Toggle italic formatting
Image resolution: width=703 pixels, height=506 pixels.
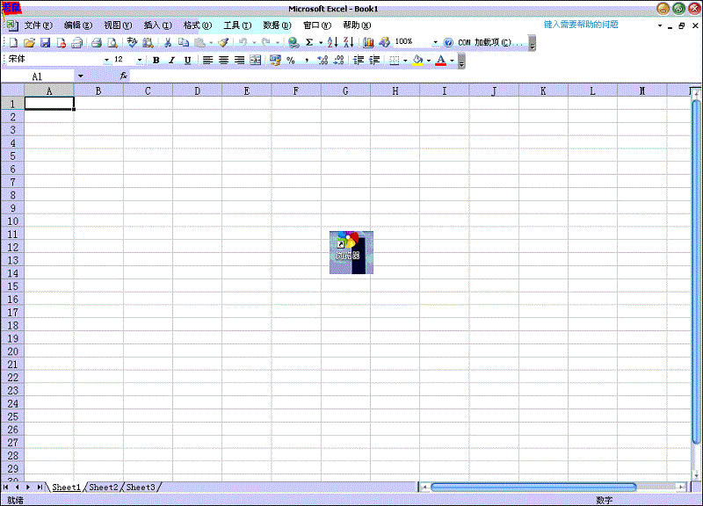click(x=172, y=61)
